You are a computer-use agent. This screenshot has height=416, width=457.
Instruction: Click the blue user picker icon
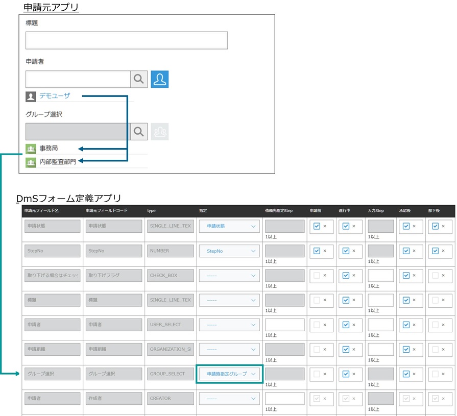pos(160,79)
